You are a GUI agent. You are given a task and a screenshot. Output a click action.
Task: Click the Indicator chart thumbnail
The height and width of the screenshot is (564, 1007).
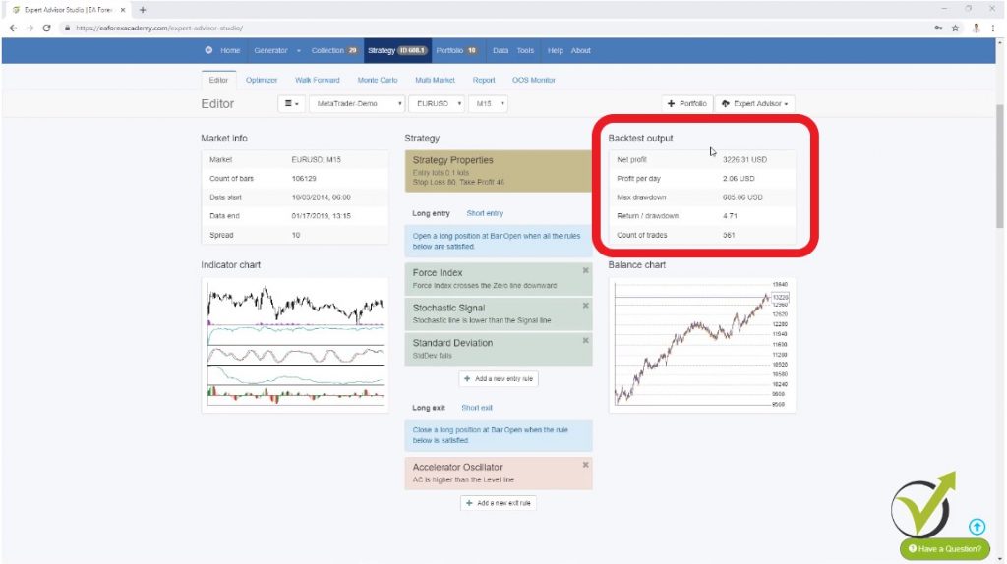295,345
